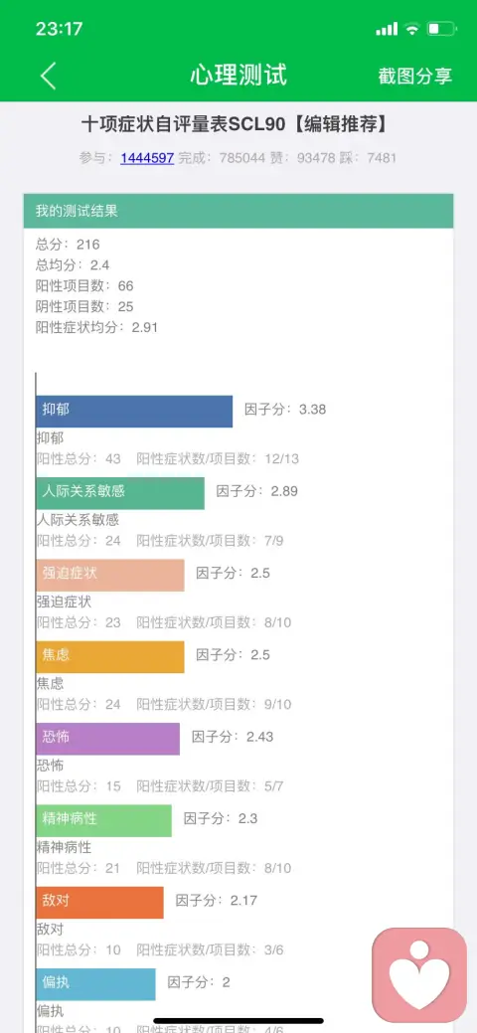
Task: Select the yellow 焦虑 bar
Action: click(110, 657)
